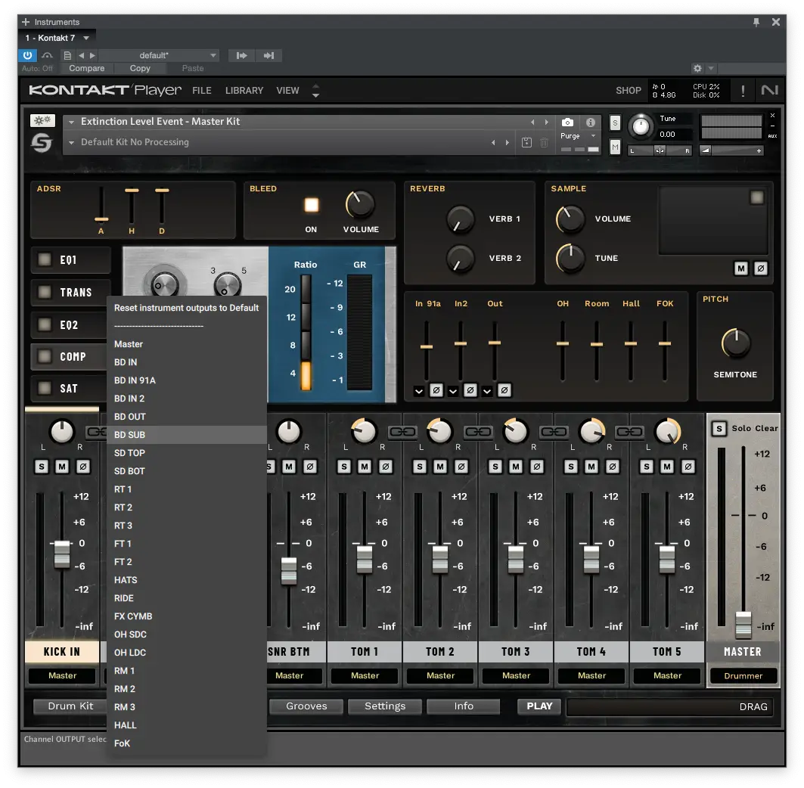Image resolution: width=804 pixels, height=788 pixels.
Task: Enable the EQ1 effect toggle
Action: [45, 259]
